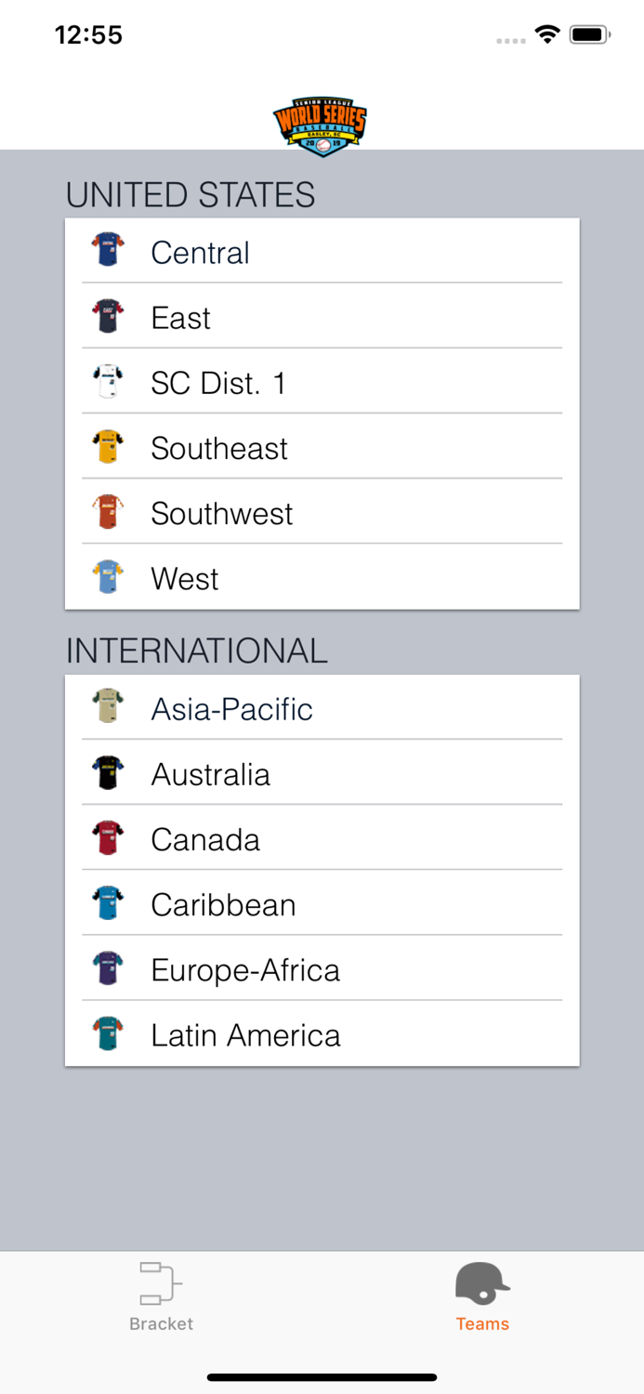Open the Europe-Africa team page
This screenshot has width=644, height=1394.
(x=245, y=970)
